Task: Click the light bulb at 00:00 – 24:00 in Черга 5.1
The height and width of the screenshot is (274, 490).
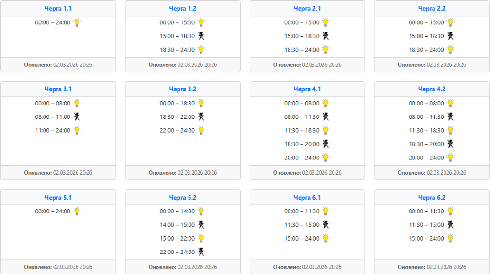Action: pos(77,211)
